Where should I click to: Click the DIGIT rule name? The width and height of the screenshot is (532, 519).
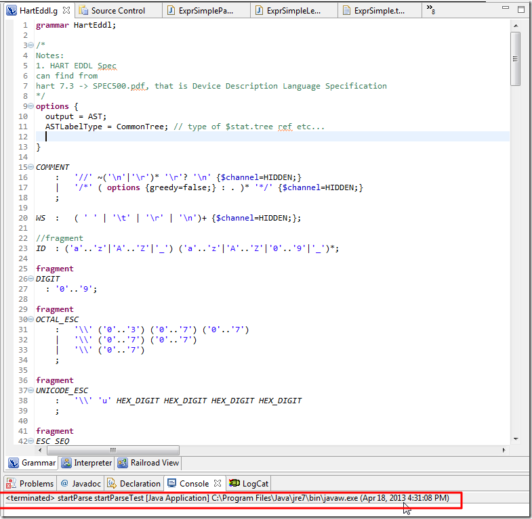click(x=48, y=279)
